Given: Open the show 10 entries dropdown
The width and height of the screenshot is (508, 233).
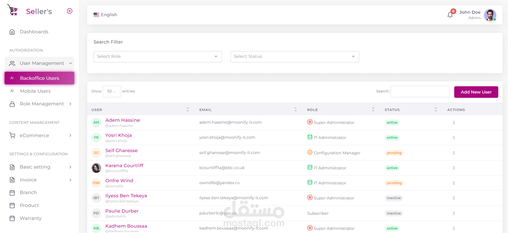Looking at the screenshot, I should 112,91.
